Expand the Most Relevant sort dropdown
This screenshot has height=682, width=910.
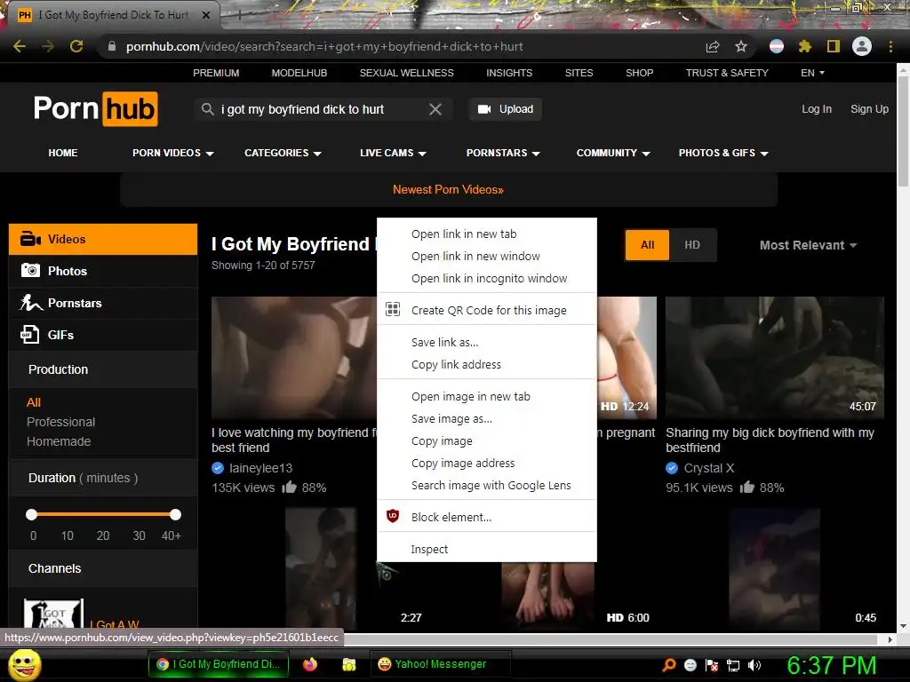click(x=808, y=245)
